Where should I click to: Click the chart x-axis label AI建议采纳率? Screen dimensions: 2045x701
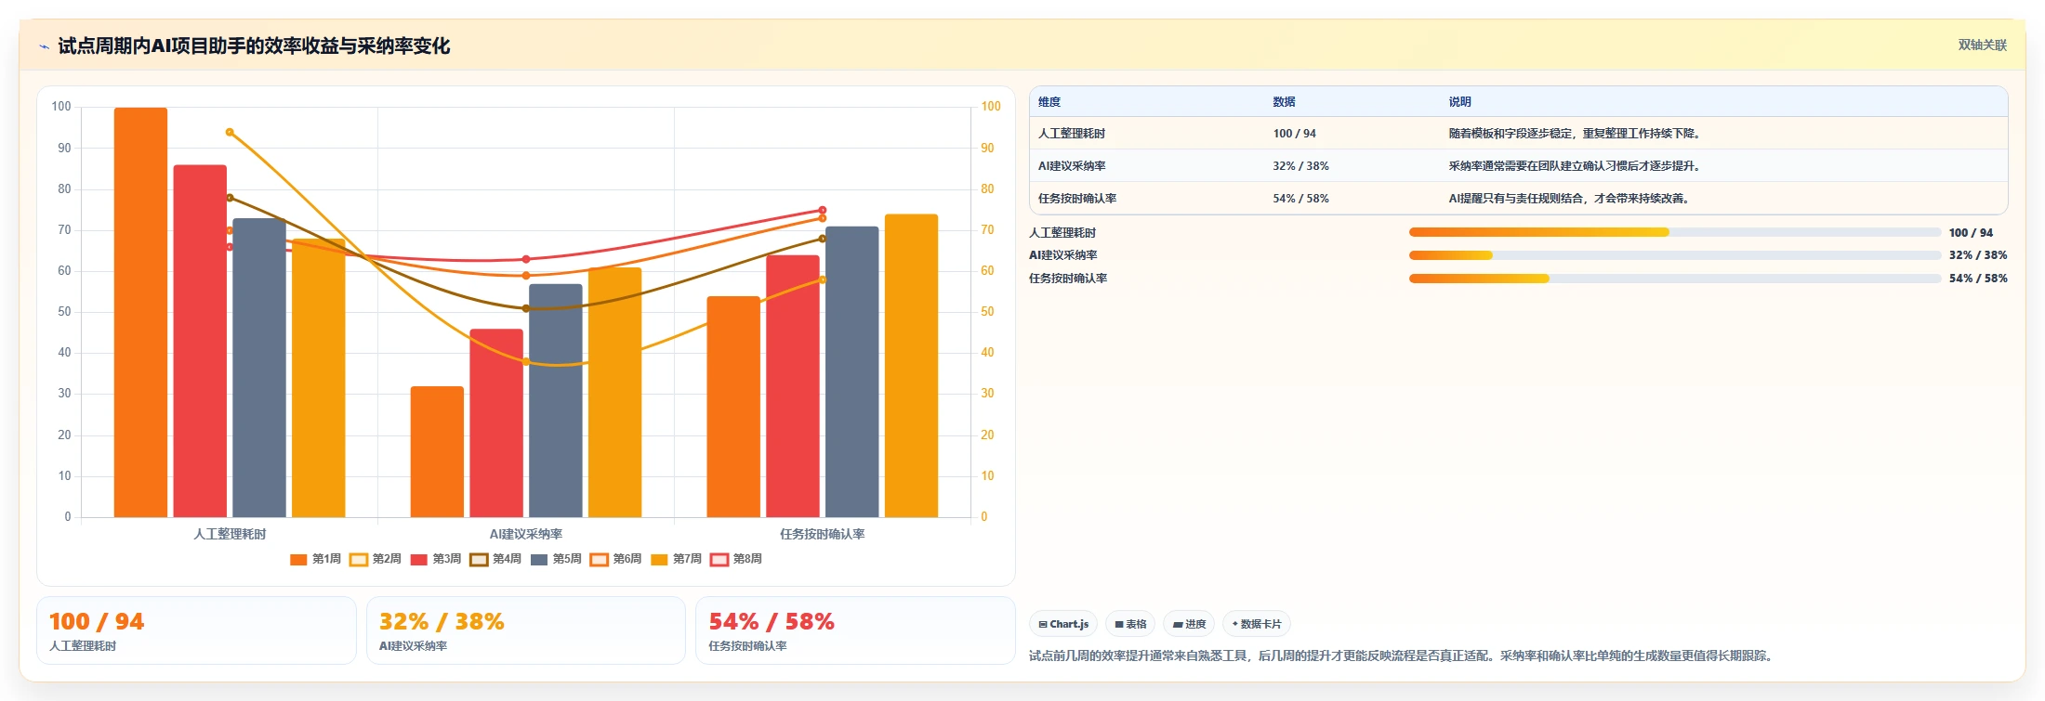coord(526,534)
